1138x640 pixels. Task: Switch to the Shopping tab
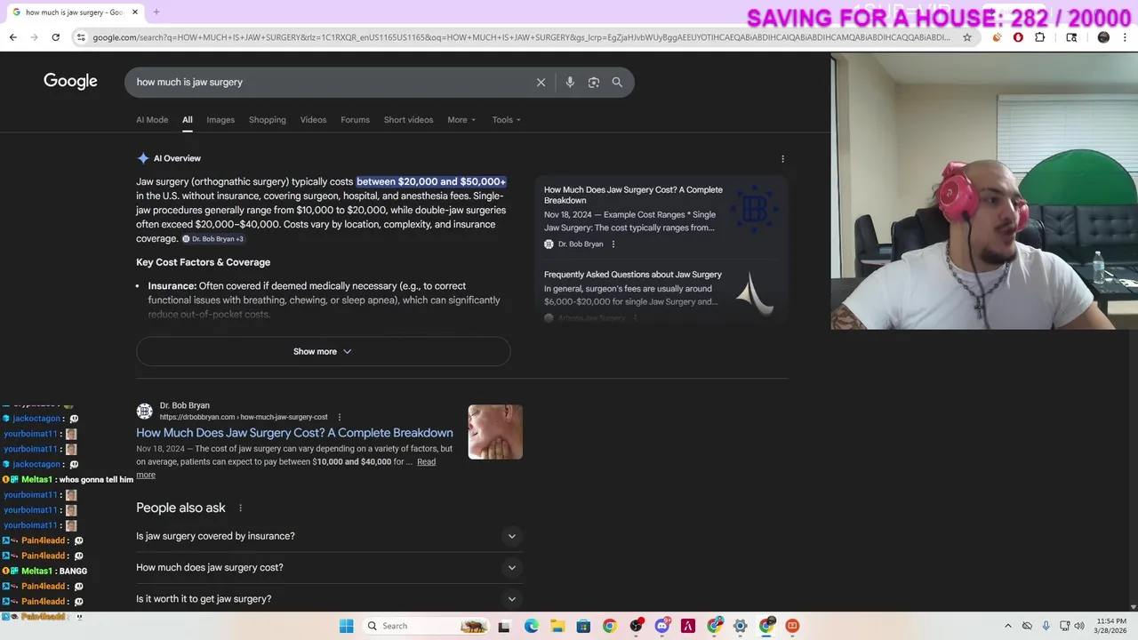(268, 120)
